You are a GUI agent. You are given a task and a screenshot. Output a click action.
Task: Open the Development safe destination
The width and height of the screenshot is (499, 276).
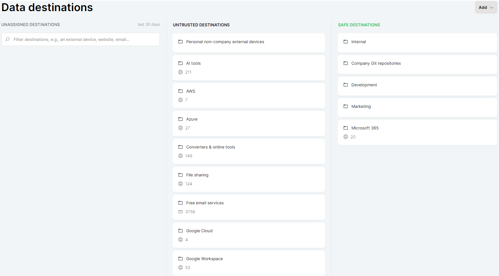(x=417, y=86)
